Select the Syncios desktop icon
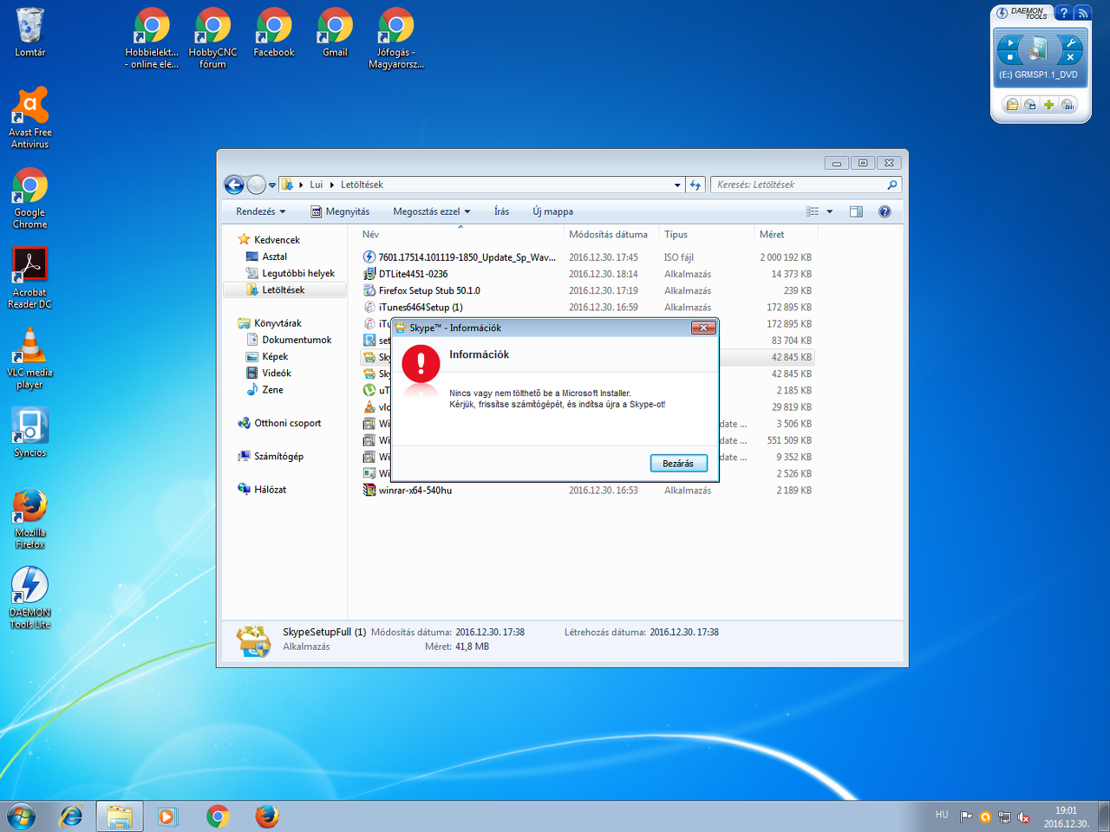The image size is (1110, 832). click(x=29, y=432)
